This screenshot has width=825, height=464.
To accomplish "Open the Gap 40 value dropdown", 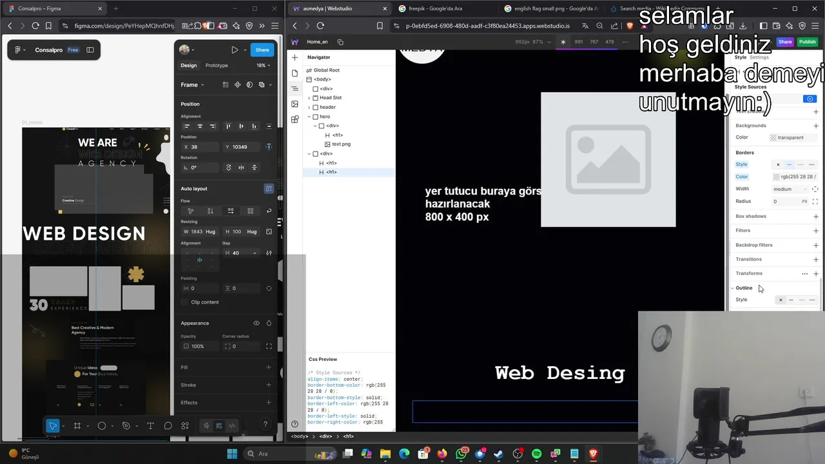I will [255, 253].
